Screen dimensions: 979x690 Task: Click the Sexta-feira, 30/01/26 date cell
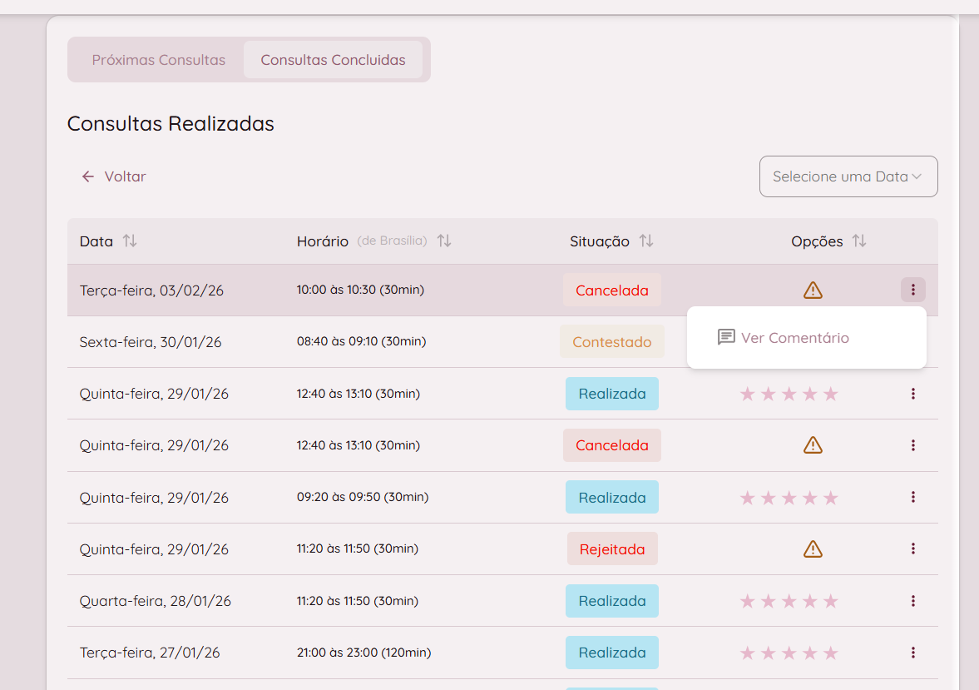[151, 342]
